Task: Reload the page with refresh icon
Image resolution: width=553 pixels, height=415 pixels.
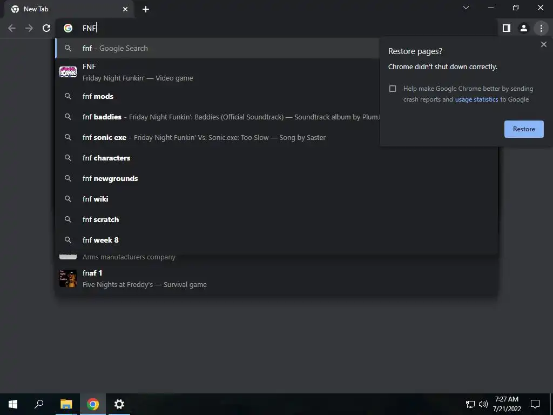Action: (x=46, y=28)
